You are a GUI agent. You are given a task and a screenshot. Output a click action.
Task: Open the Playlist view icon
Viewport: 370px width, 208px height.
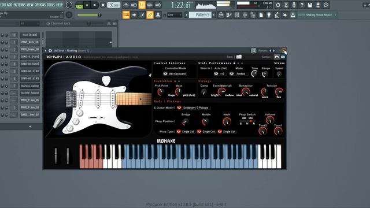point(221,15)
